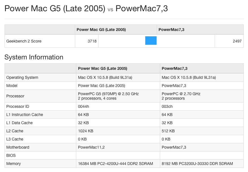Viewport: 248px width, 172px height.
Task: Select the L2 cache value 512 KB
Action: pos(168,131)
